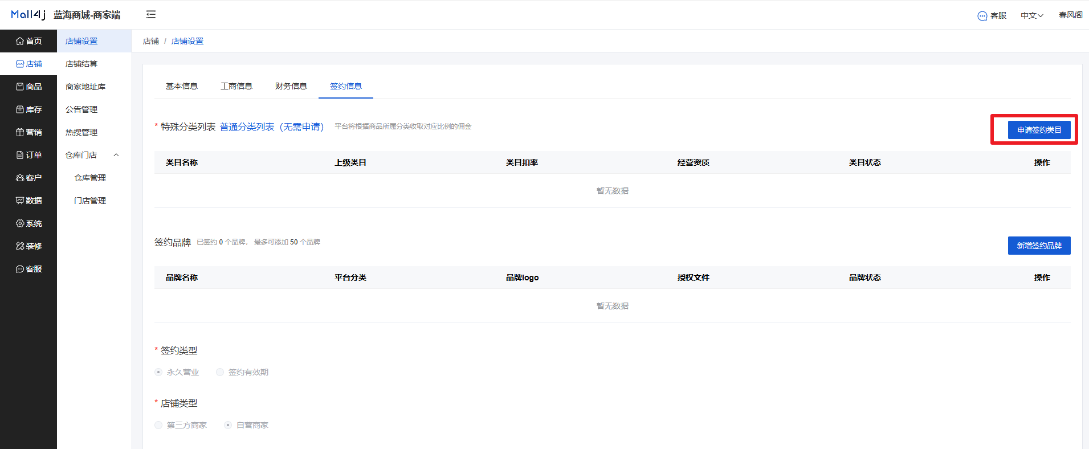Screen dimensions: 1089x449
Task: Click the sidebar 客服 chat bubble icon
Action: (x=20, y=269)
